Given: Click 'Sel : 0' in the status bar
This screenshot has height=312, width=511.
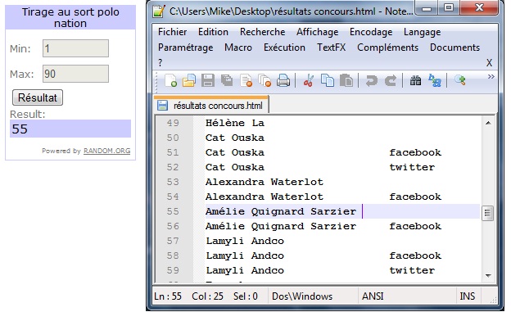Looking at the screenshot, I should tap(246, 296).
